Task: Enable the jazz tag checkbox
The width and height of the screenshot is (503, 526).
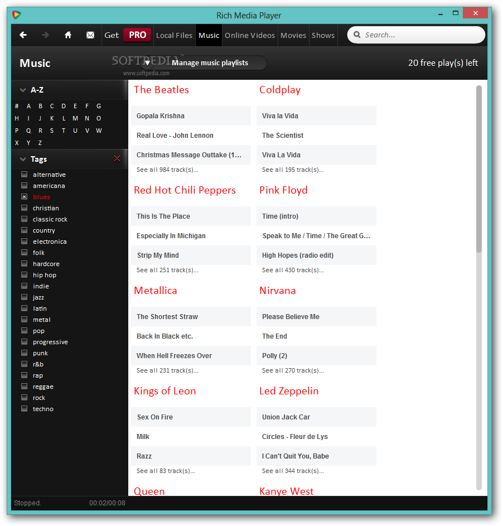Action: pos(24,297)
